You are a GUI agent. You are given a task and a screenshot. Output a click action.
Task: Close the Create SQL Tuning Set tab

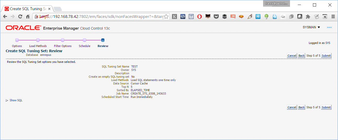pos(49,9)
